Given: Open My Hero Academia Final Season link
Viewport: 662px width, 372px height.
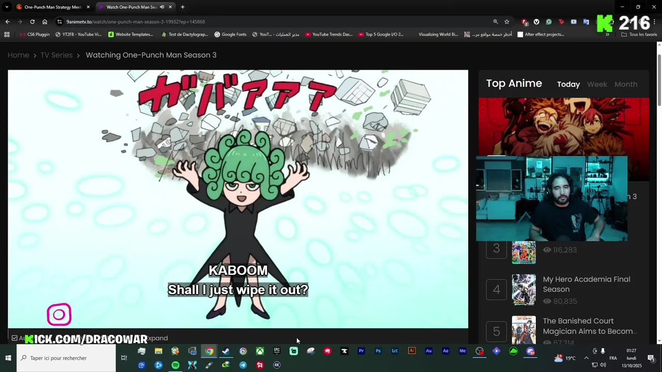Looking at the screenshot, I should tap(586, 284).
